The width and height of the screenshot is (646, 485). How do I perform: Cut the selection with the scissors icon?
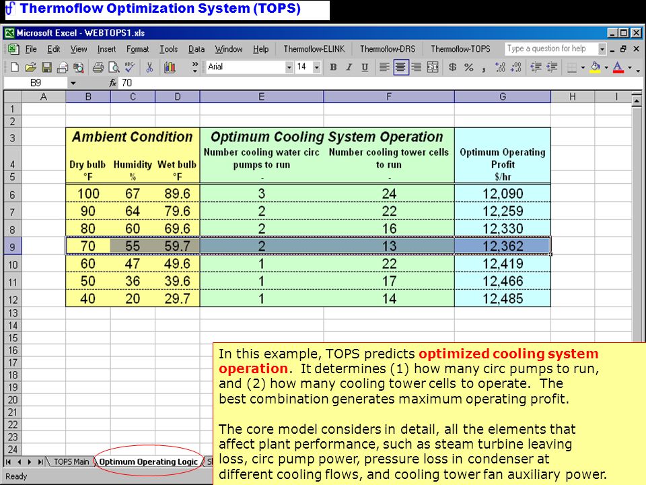[149, 67]
